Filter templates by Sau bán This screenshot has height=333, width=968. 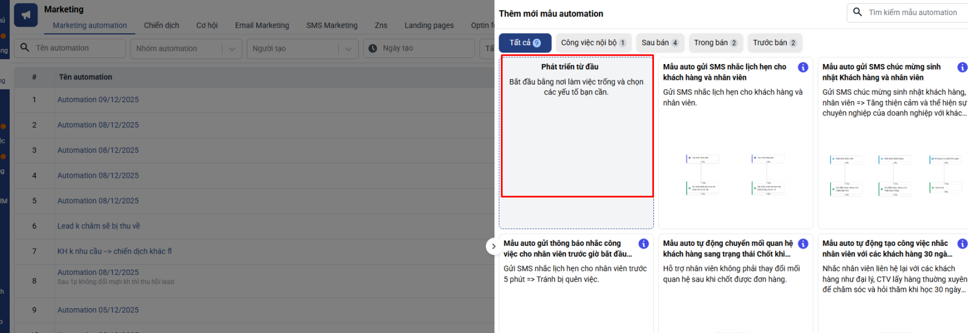pos(659,43)
